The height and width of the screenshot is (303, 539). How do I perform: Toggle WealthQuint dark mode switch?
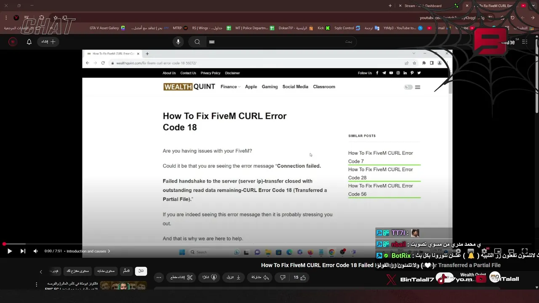(408, 87)
